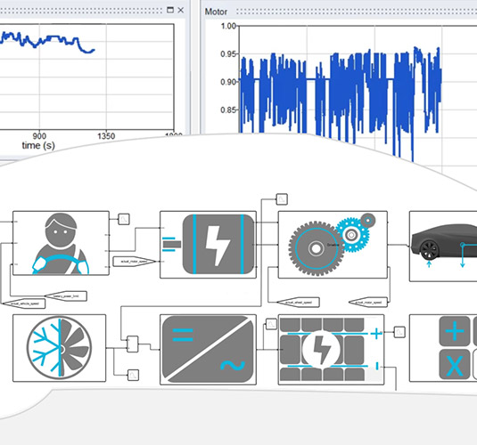Click the 1.00 tick on the Motor plot axis
The image size is (477, 445).
coord(228,26)
